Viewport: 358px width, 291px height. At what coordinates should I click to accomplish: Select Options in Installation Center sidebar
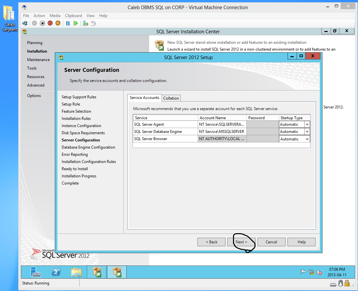tap(34, 96)
